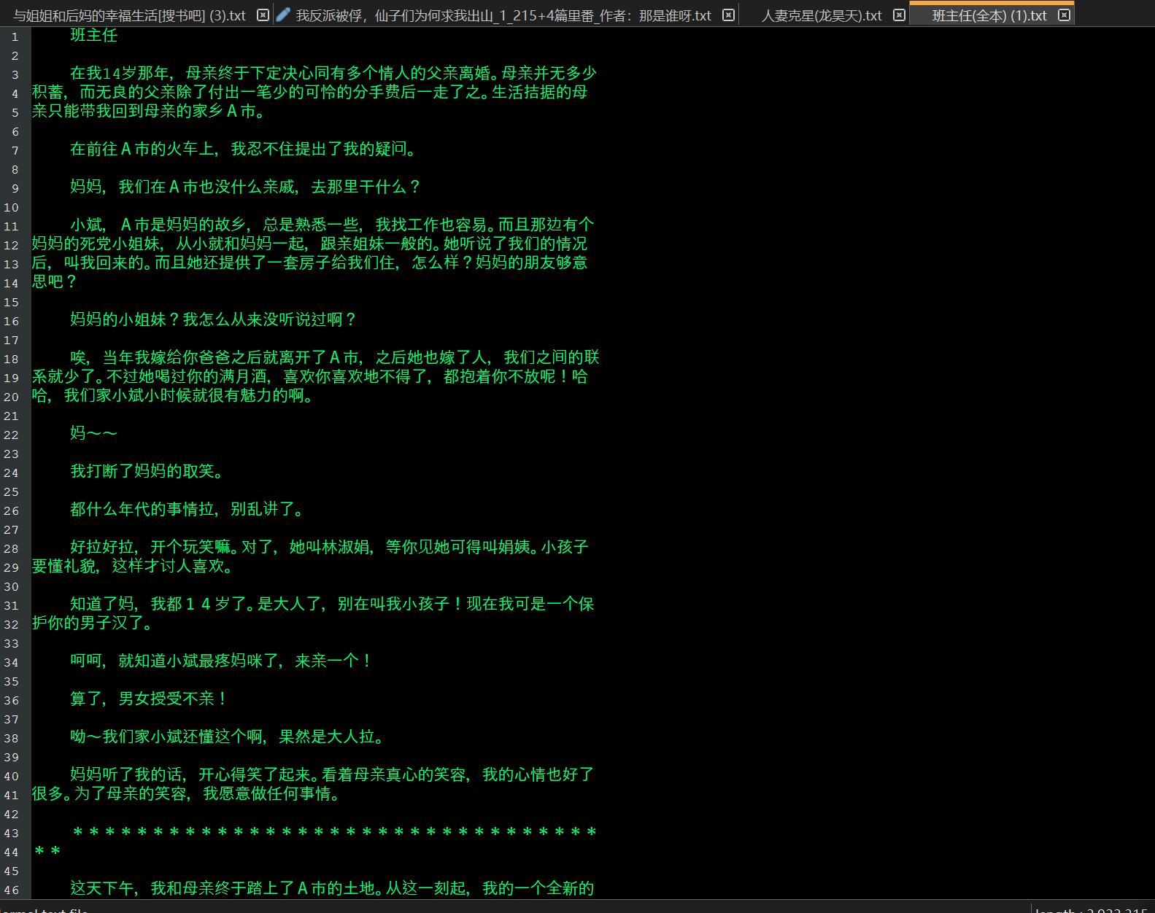This screenshot has height=913, width=1155.
Task: Click the asterisk separator row on line 43
Action: [x=334, y=832]
